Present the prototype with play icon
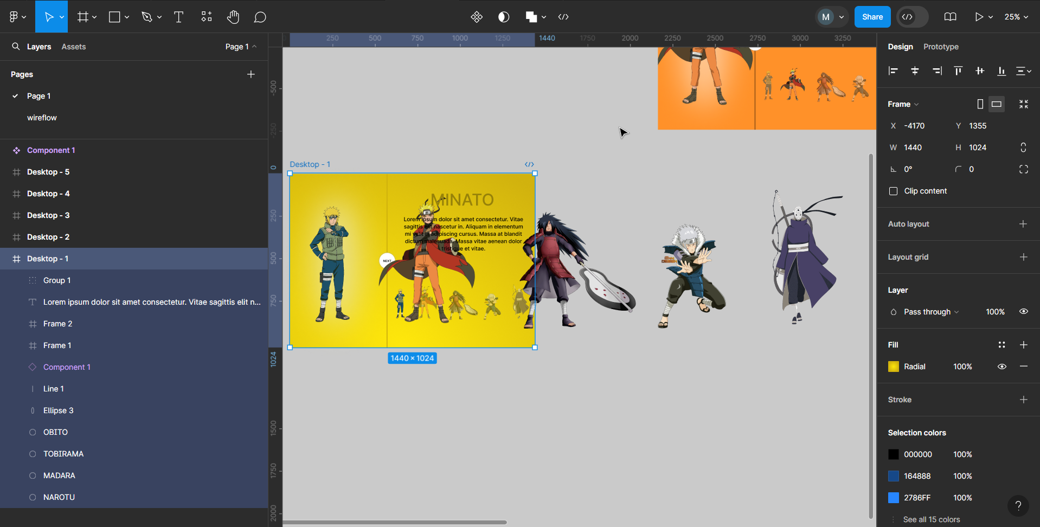Image resolution: width=1040 pixels, height=527 pixels. point(979,17)
